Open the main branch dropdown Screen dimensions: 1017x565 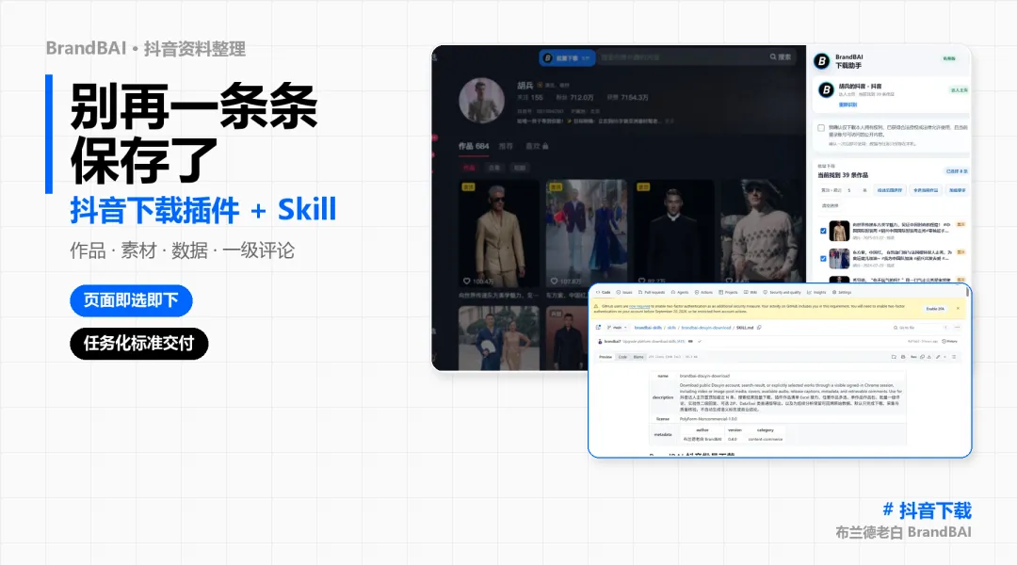pos(617,328)
